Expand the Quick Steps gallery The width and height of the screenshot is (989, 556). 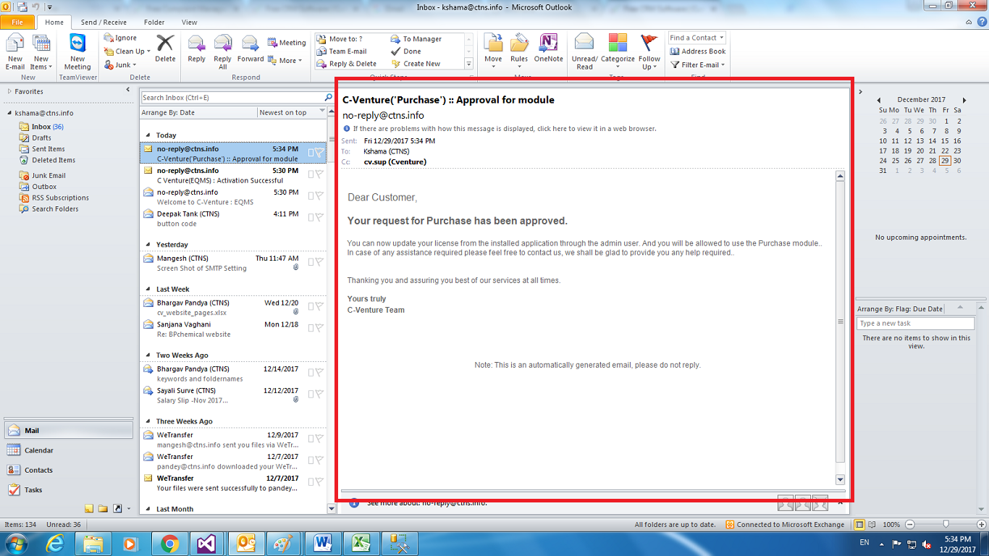(468, 64)
